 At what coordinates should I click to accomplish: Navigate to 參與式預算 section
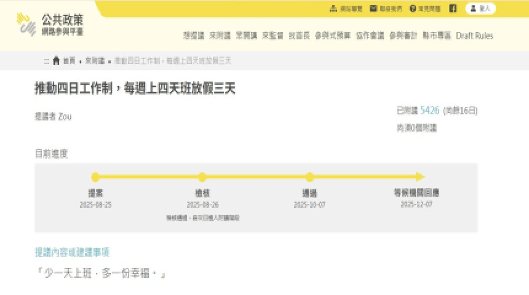[333, 36]
